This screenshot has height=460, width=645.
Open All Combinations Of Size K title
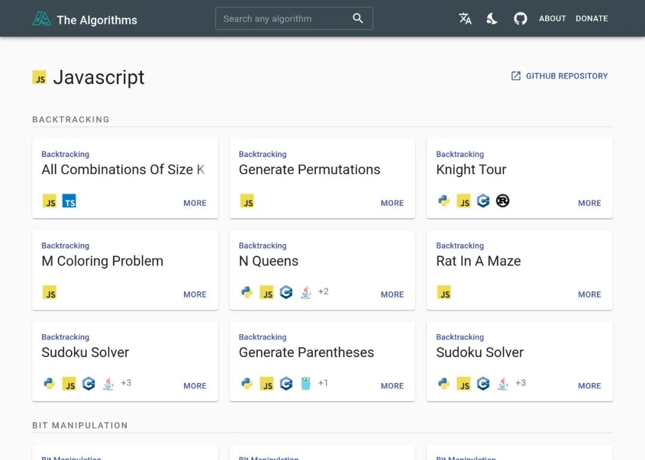coord(124,169)
